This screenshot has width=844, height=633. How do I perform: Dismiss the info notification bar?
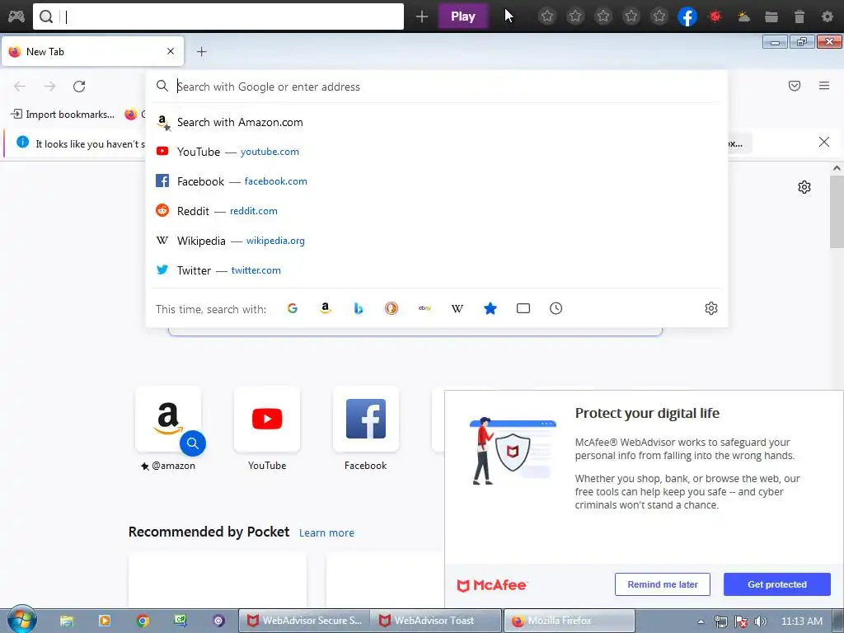[824, 142]
